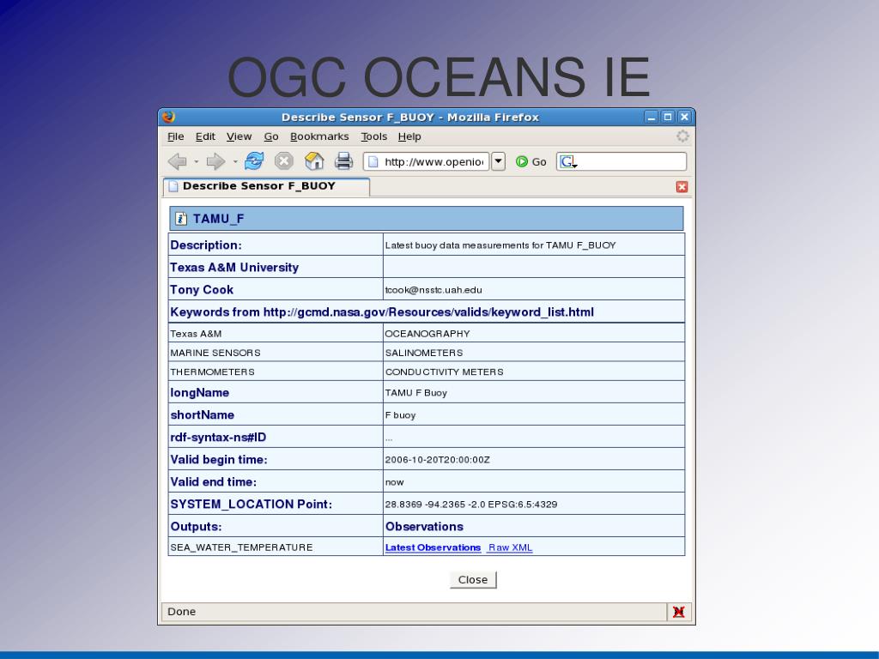Select the Describe Sensor F_BUOY tab

click(x=266, y=186)
